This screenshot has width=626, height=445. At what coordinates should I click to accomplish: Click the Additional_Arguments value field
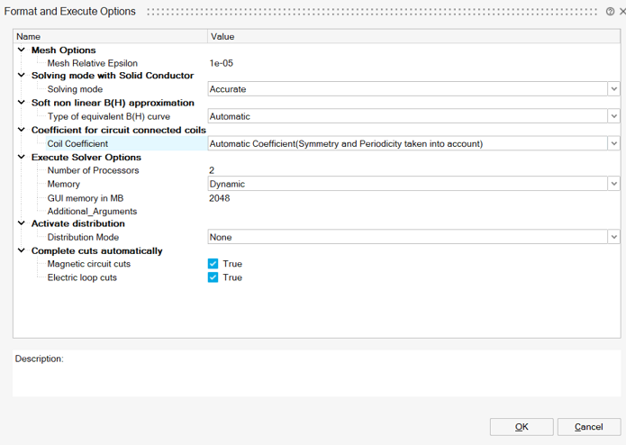(410, 211)
